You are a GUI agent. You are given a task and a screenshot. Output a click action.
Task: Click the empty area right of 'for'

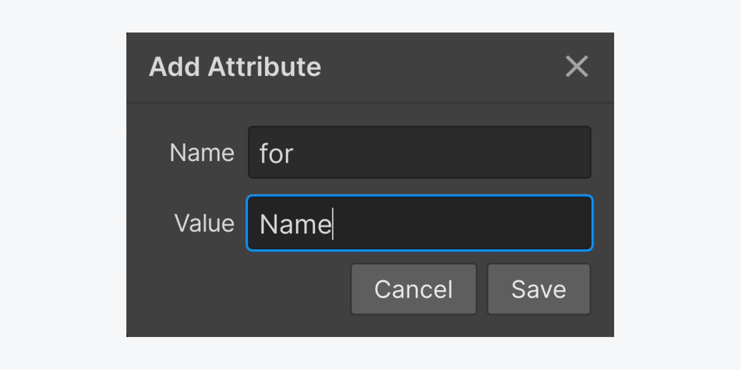coord(444,152)
